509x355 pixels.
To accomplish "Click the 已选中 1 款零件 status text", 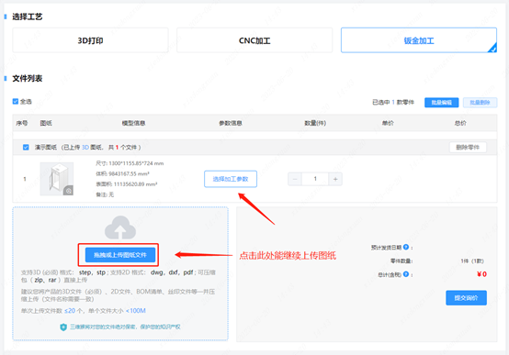I will point(393,103).
